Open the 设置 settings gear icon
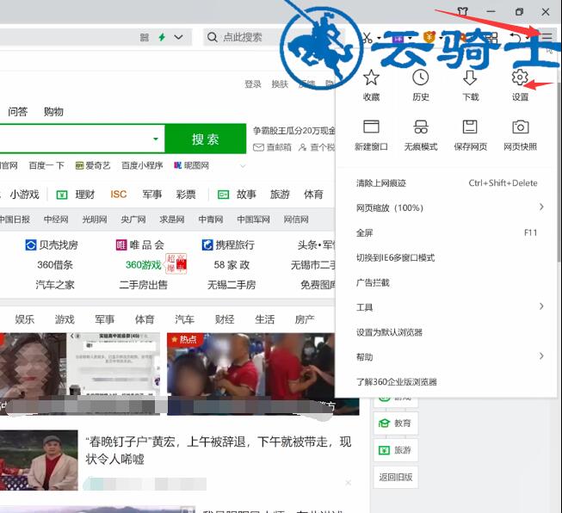The height and width of the screenshot is (513, 562). [520, 77]
